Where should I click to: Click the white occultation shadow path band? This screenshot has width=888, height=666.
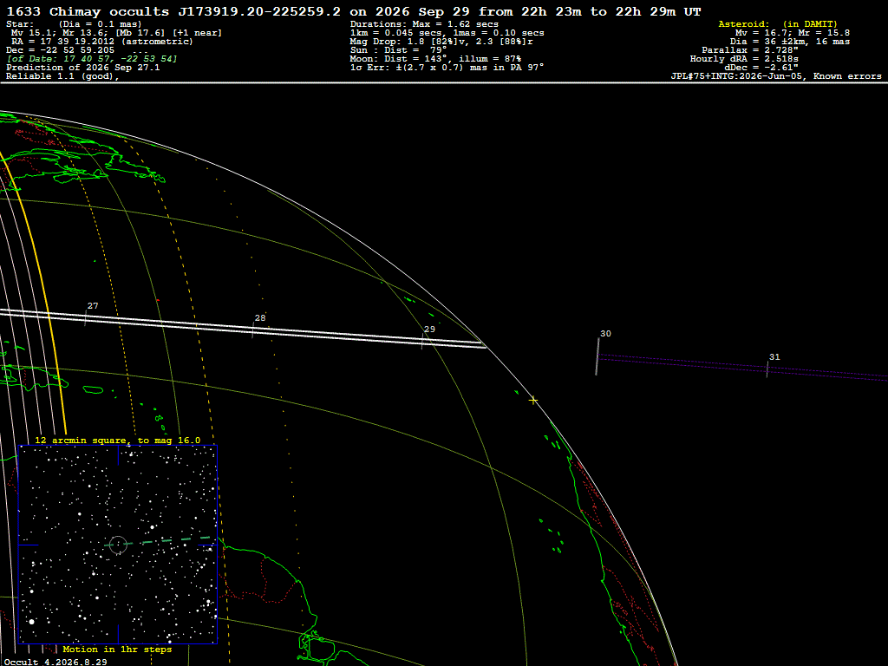pos(244,328)
